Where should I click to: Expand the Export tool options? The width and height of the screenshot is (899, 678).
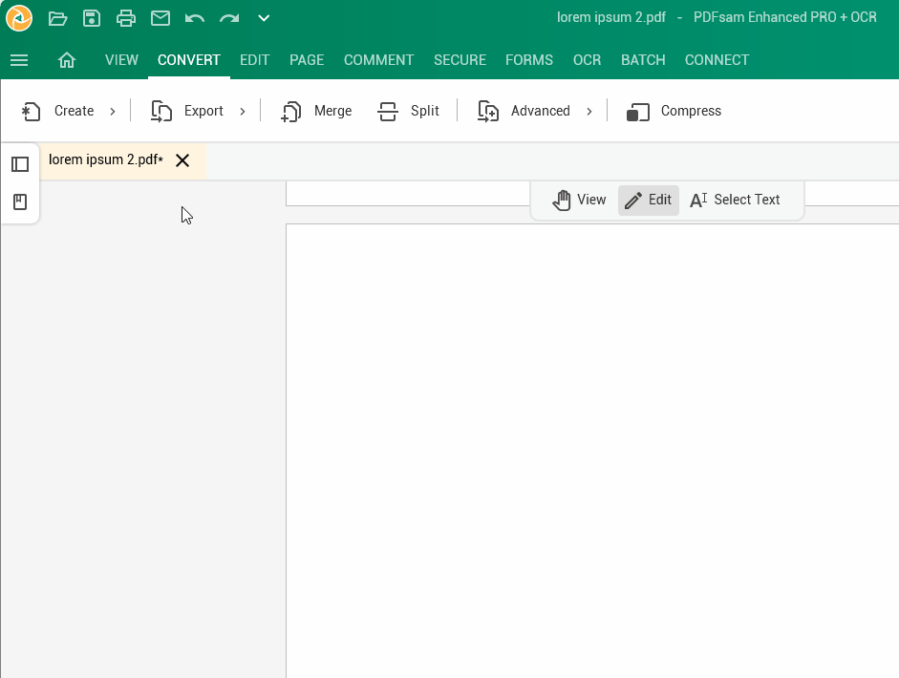tap(243, 111)
